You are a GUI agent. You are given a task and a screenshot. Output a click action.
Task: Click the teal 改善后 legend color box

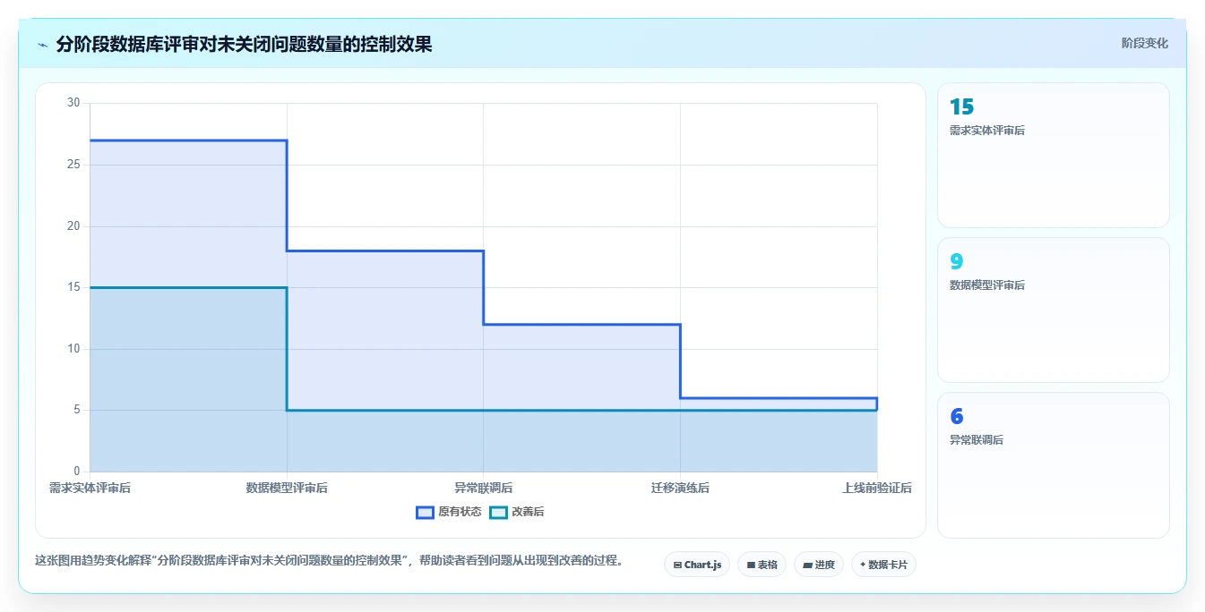(x=498, y=512)
